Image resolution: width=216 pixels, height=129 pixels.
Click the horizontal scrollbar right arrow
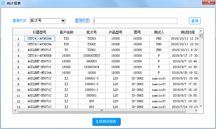pyautogui.click(x=196, y=110)
